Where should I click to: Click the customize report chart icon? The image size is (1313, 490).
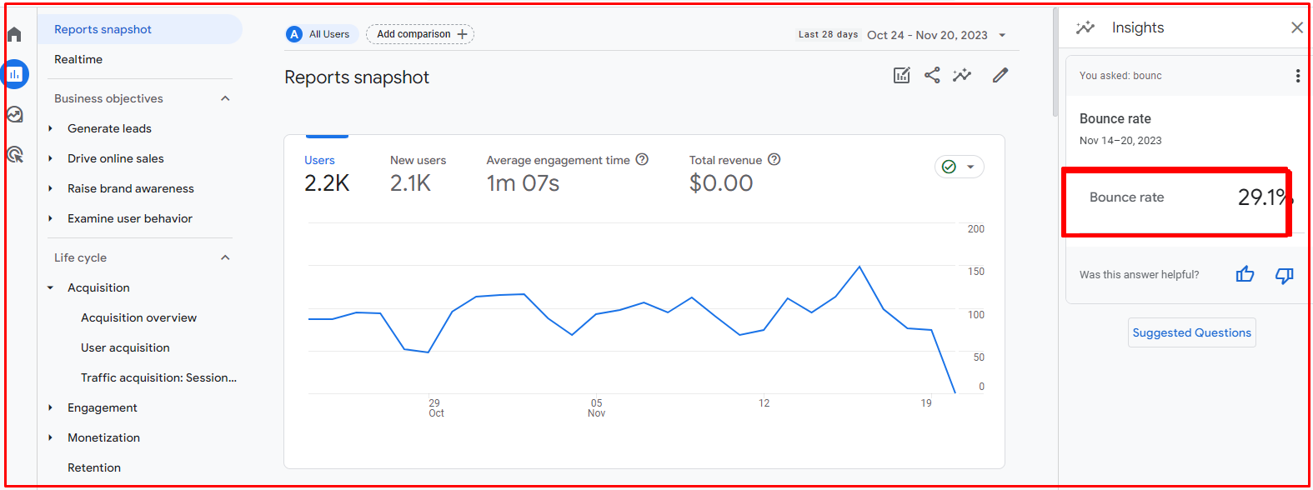(902, 75)
